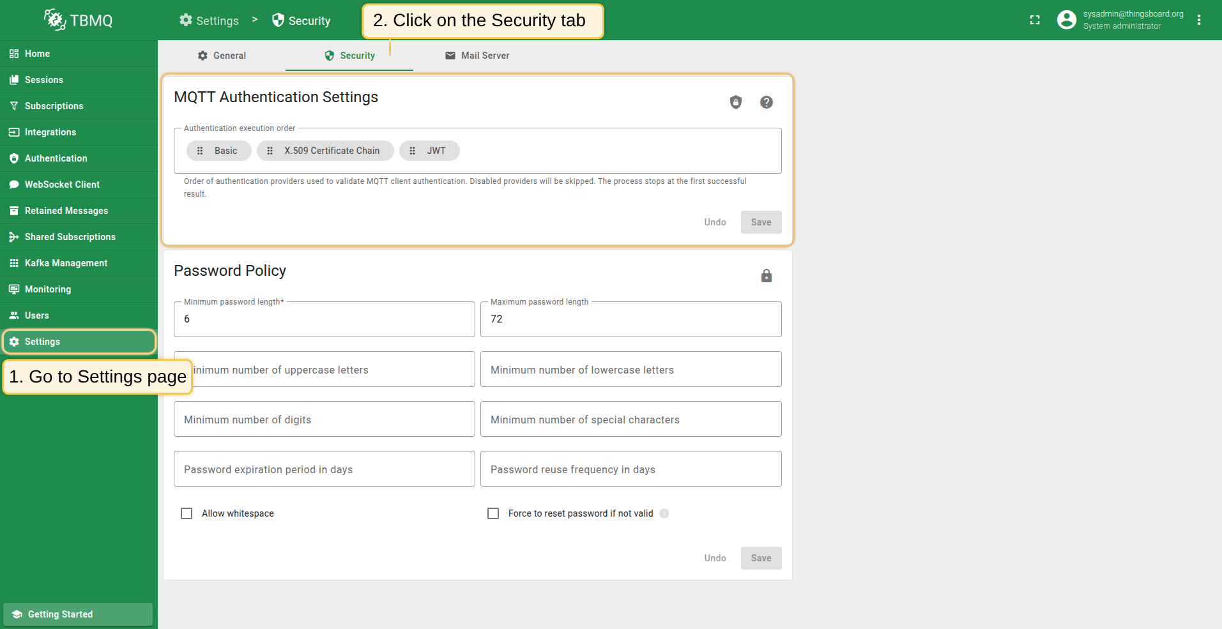The image size is (1222, 629).
Task: Select the X.509 Certificate Chain chip
Action: (332, 151)
